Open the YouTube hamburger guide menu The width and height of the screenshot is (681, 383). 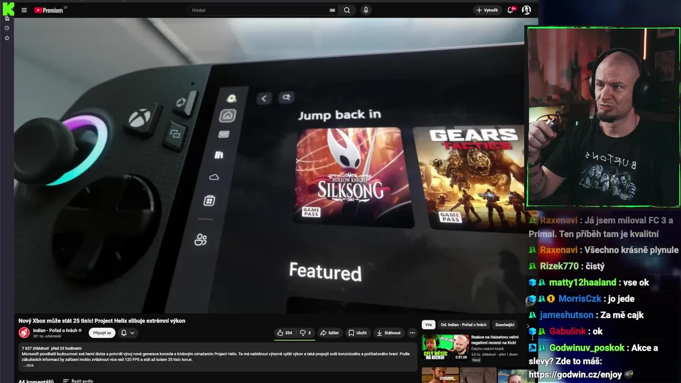[24, 10]
